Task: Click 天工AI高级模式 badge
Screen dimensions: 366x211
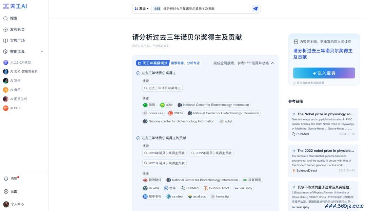Action: click(x=152, y=63)
